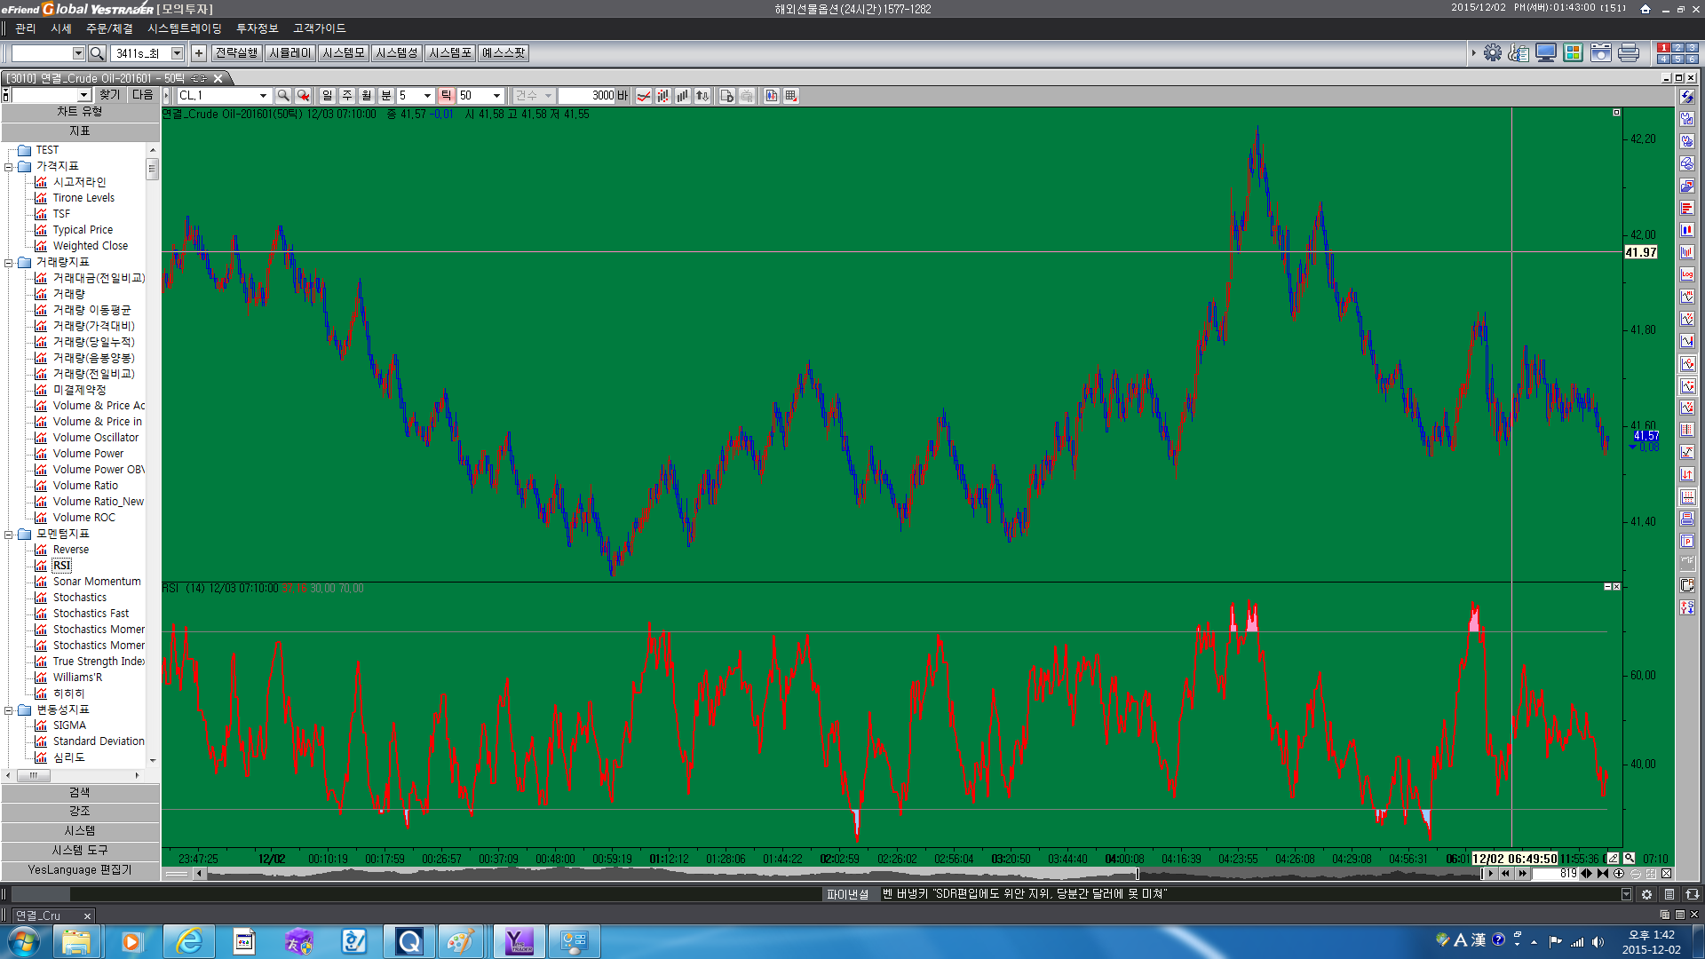Click the plus icon next to 3411s box
The width and height of the screenshot is (1705, 959).
click(199, 53)
